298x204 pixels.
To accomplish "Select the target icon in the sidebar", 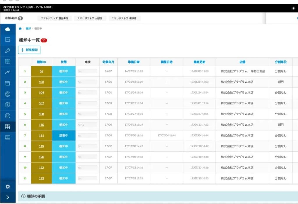I will 8,105.
